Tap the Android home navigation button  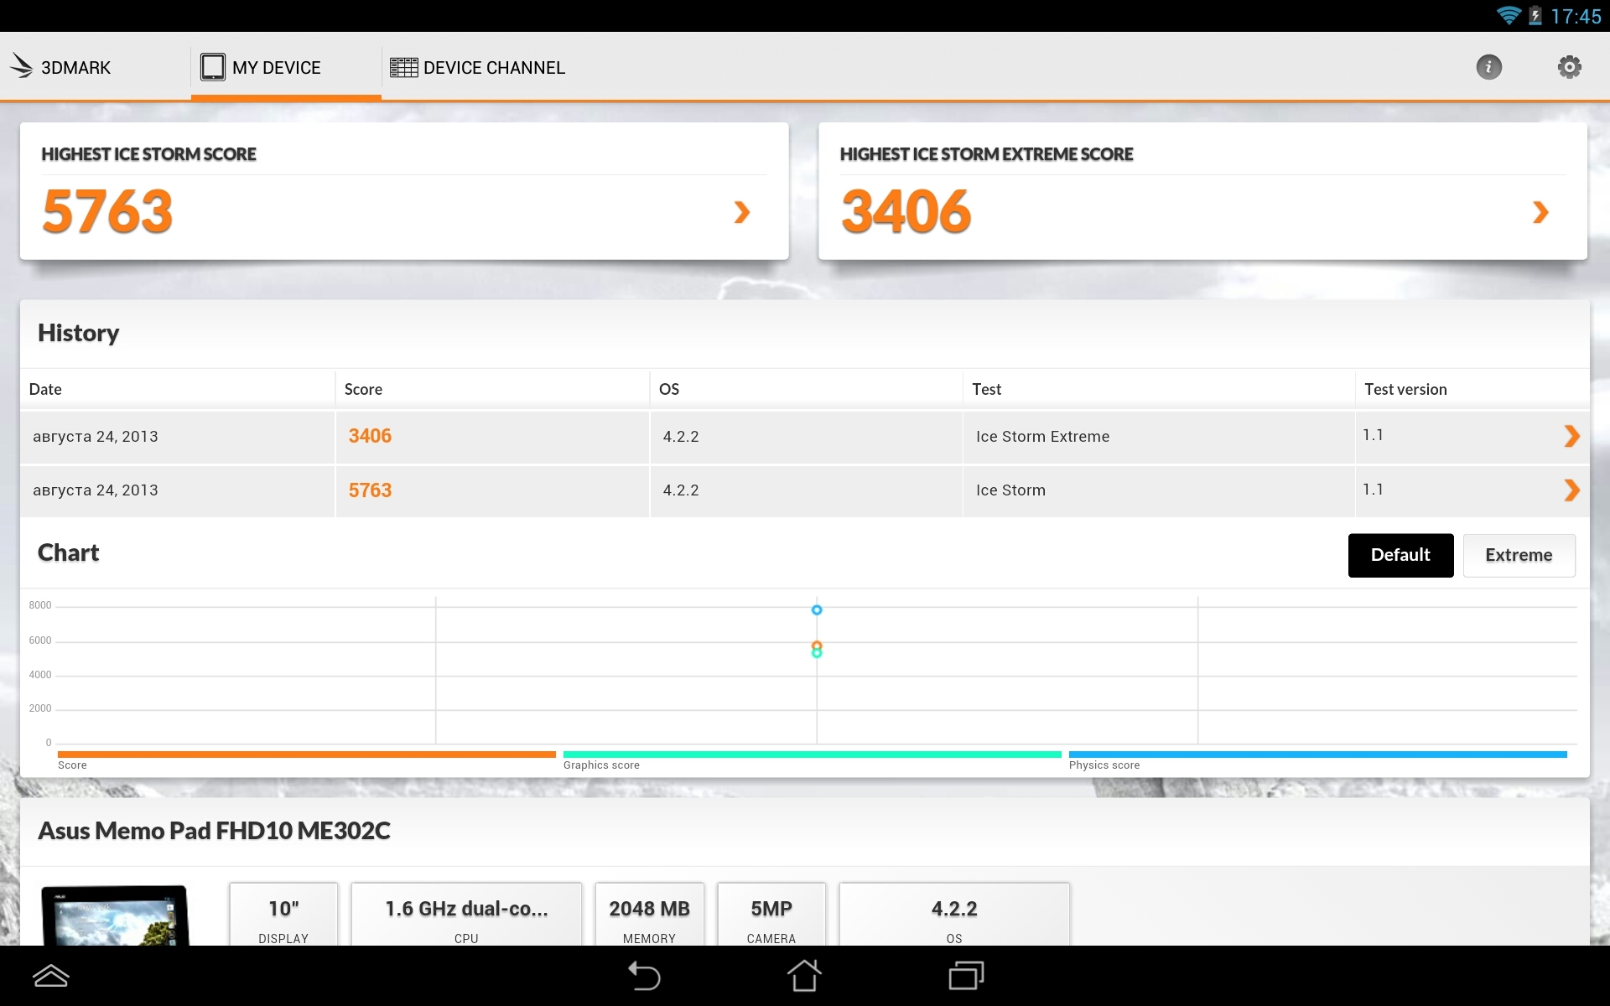(804, 976)
